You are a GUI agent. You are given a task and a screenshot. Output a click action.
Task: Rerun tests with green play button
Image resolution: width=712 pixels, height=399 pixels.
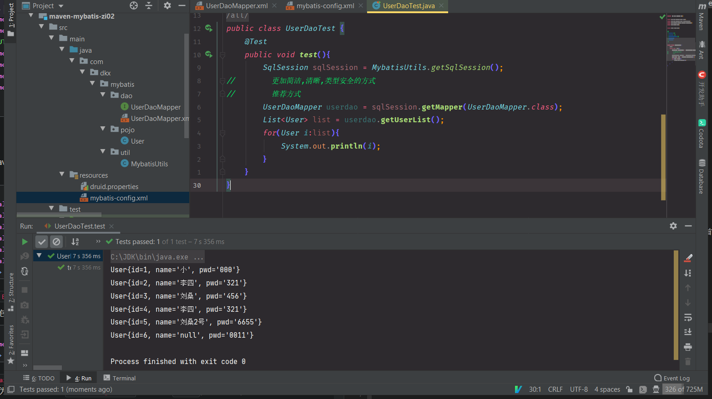pyautogui.click(x=25, y=242)
